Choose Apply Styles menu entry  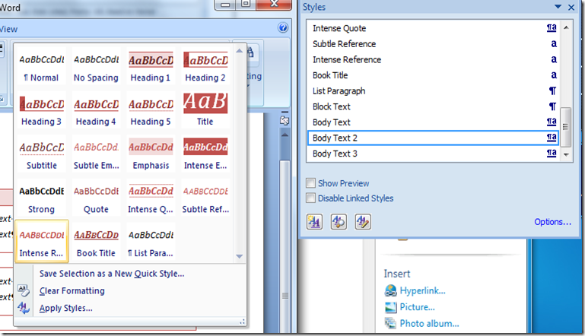[x=66, y=308]
